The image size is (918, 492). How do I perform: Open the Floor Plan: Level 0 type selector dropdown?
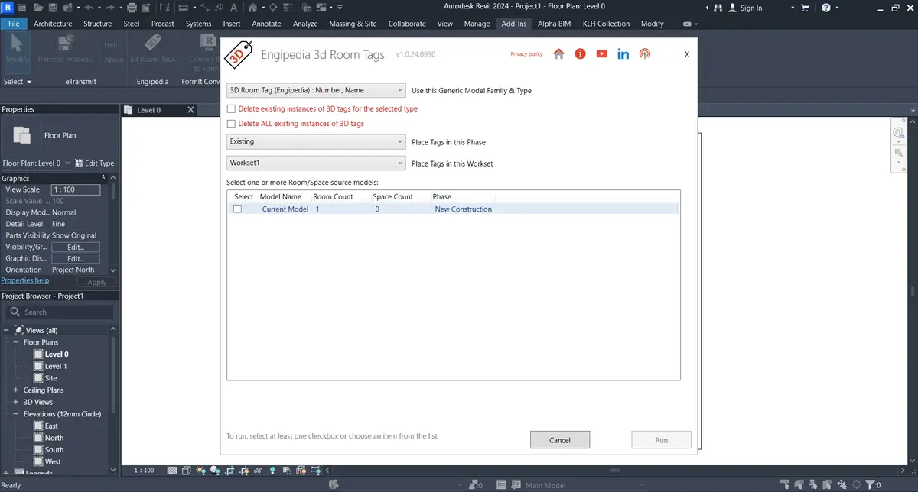coord(37,163)
